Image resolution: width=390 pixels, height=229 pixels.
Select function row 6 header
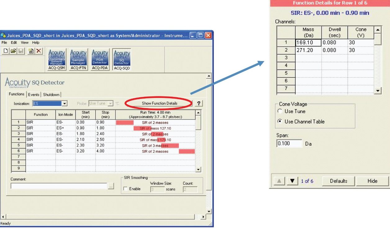click(19, 152)
